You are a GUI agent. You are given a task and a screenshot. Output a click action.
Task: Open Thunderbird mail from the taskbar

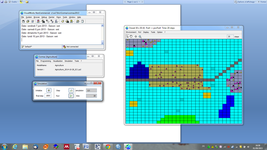(36, 147)
